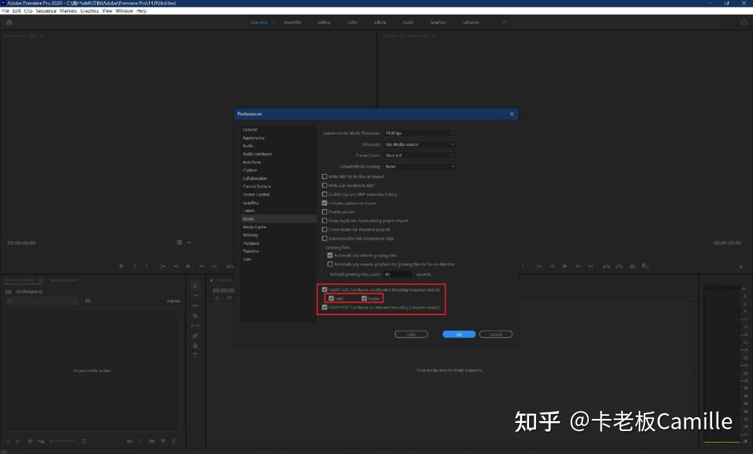
Task: Click the Delete trash icon in Project panel
Action: coord(174,441)
